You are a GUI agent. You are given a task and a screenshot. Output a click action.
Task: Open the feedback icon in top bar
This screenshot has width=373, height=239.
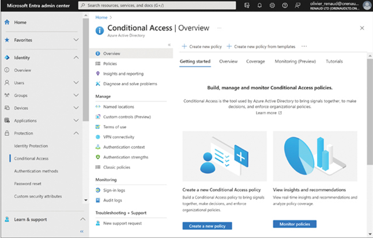[297, 5]
